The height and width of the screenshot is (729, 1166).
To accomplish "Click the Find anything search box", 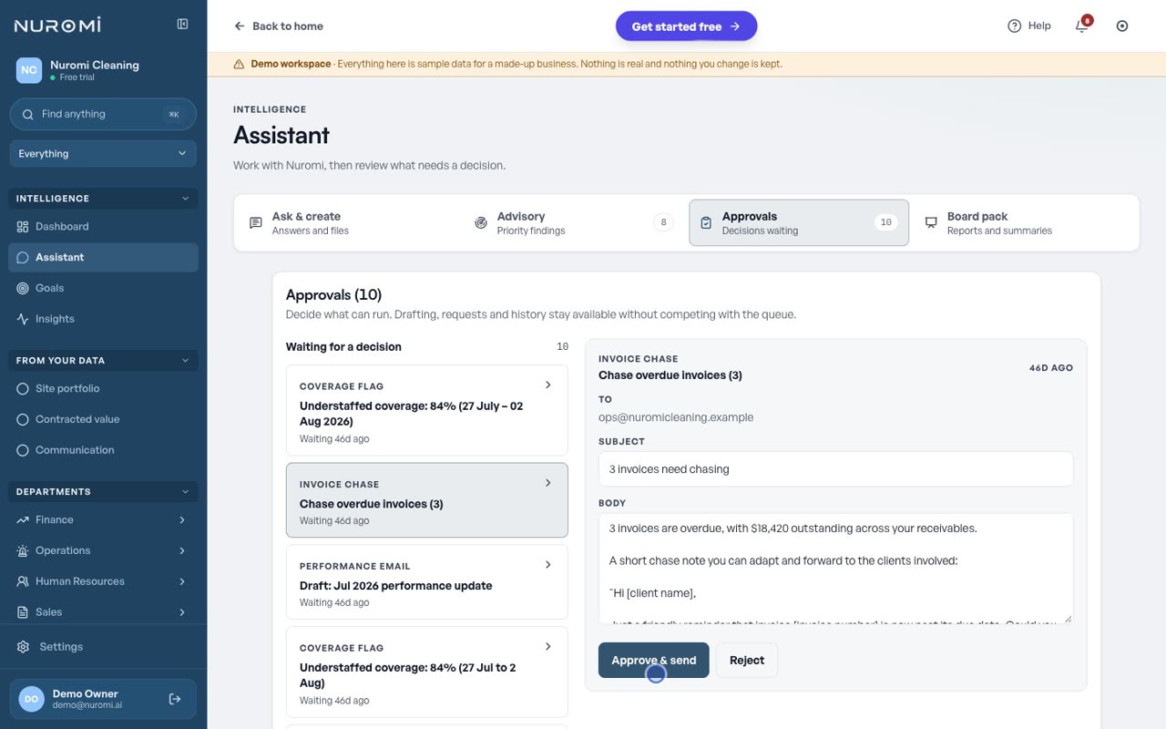I will pyautogui.click(x=103, y=114).
